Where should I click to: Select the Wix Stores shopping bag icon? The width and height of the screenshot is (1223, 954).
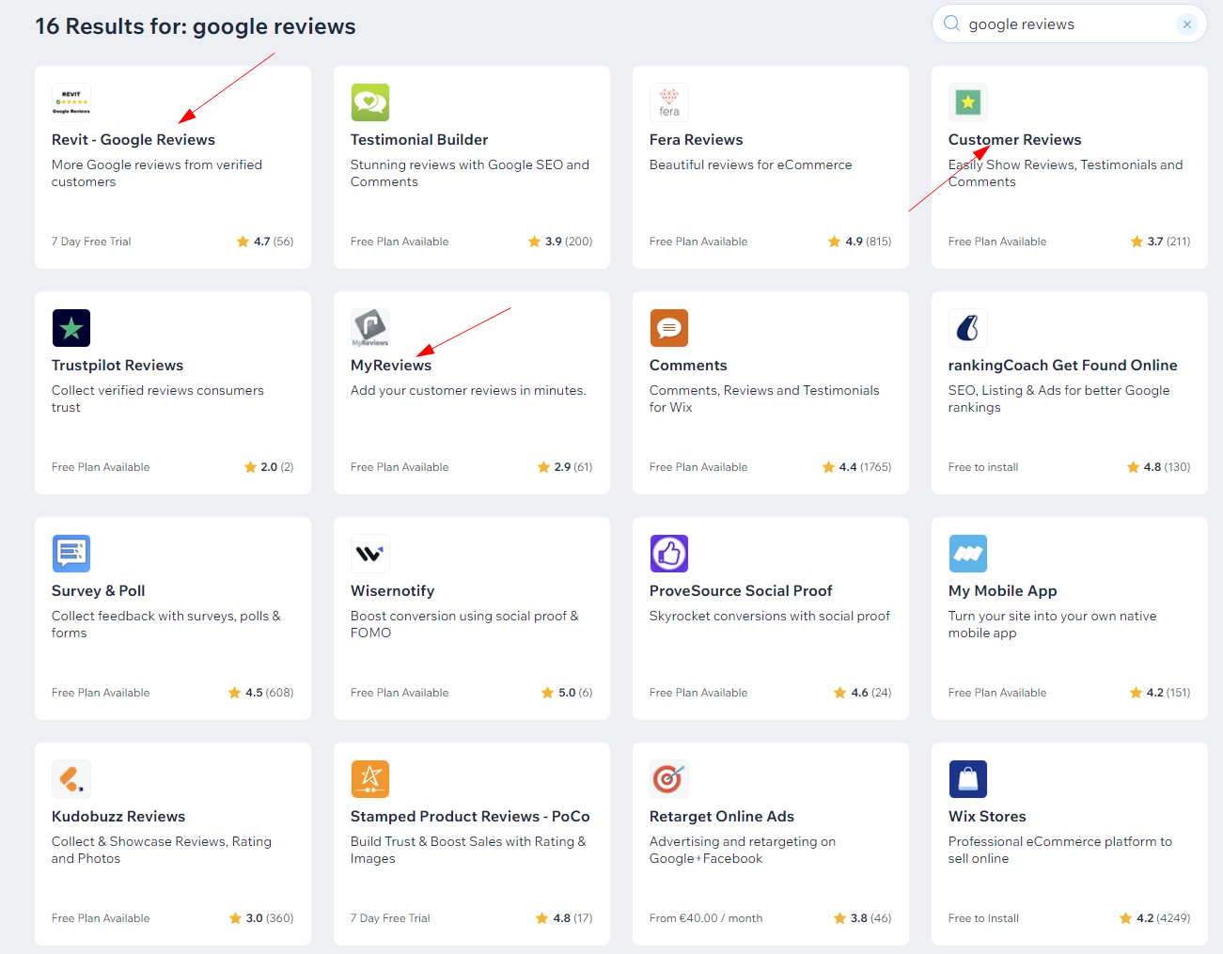(x=968, y=779)
